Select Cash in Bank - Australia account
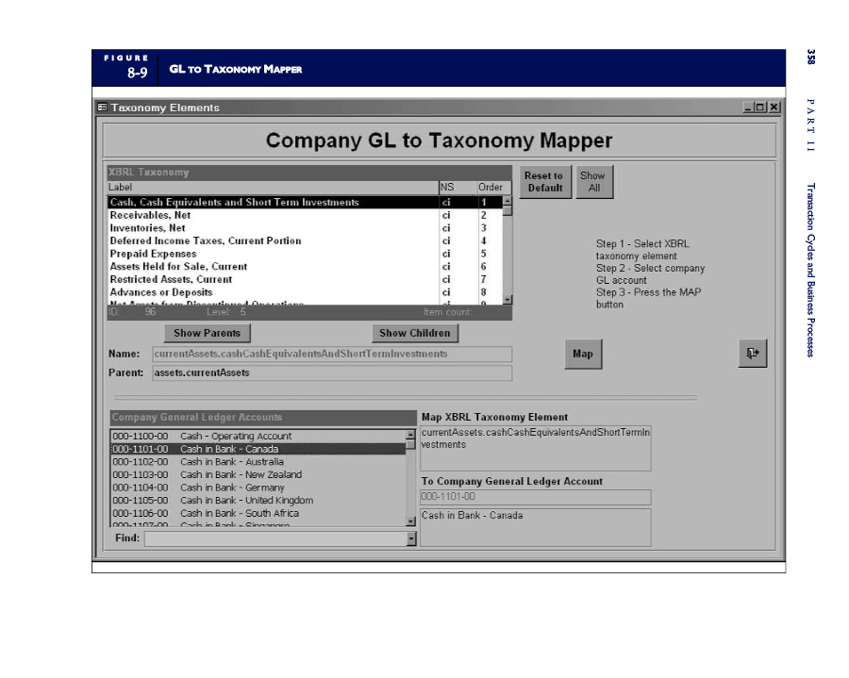Image resolution: width=849 pixels, height=678 pixels. (231, 462)
